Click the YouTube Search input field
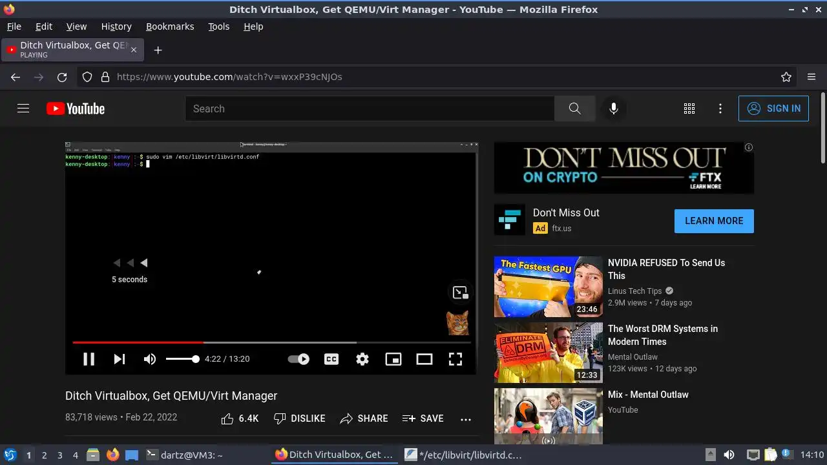Screen dimensions: 827x465 370,108
